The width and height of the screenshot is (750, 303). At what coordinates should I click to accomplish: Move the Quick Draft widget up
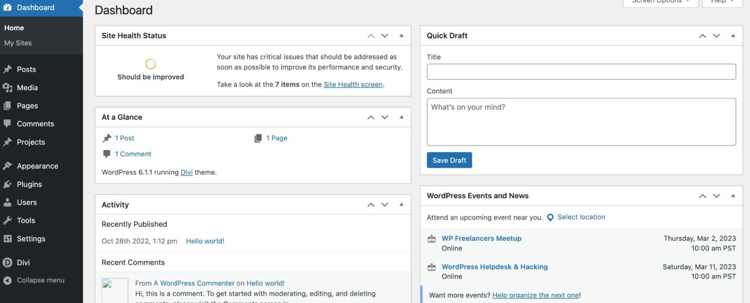coord(702,35)
